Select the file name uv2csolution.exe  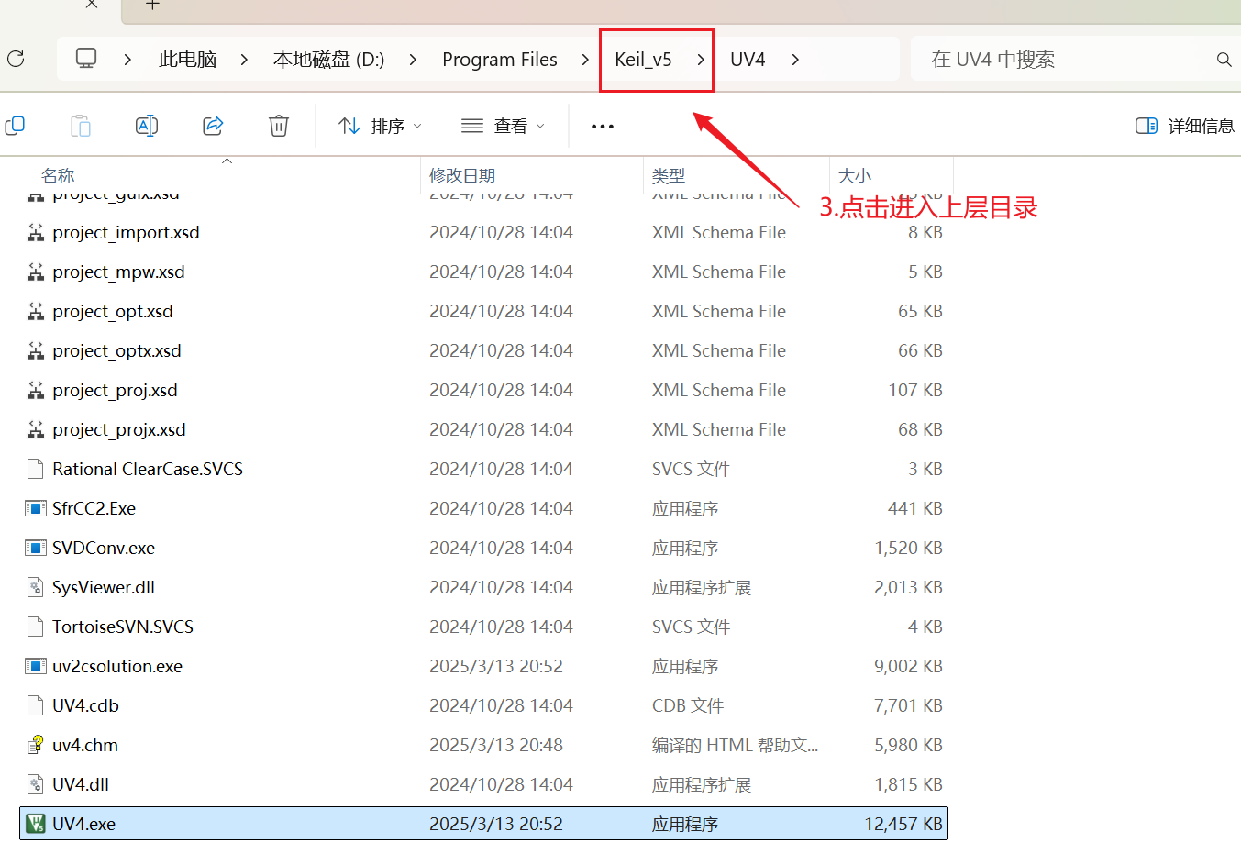[117, 666]
